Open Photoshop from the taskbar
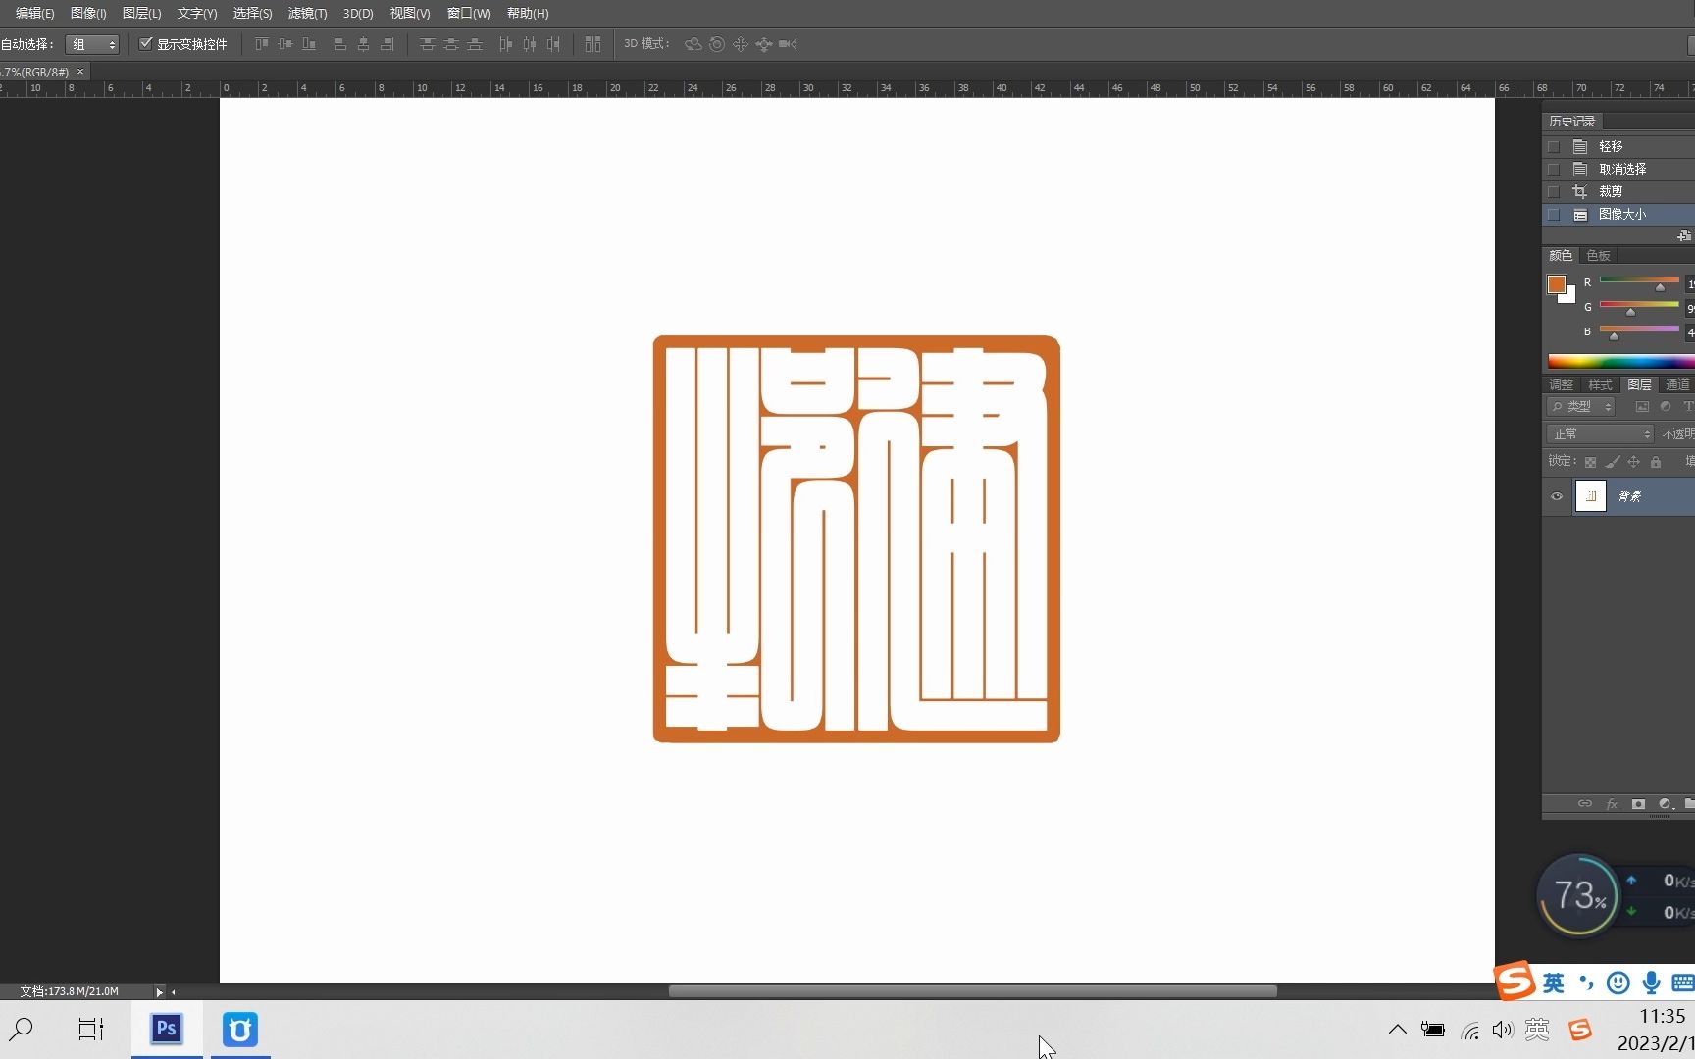 point(165,1030)
